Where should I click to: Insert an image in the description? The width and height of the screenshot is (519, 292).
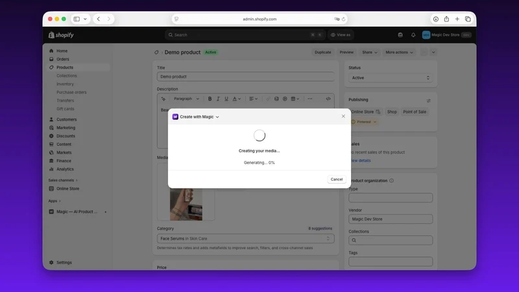pyautogui.click(x=276, y=99)
